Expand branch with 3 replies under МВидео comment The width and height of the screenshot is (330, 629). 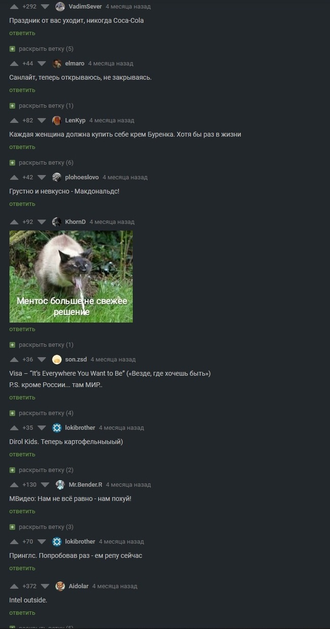[42, 527]
